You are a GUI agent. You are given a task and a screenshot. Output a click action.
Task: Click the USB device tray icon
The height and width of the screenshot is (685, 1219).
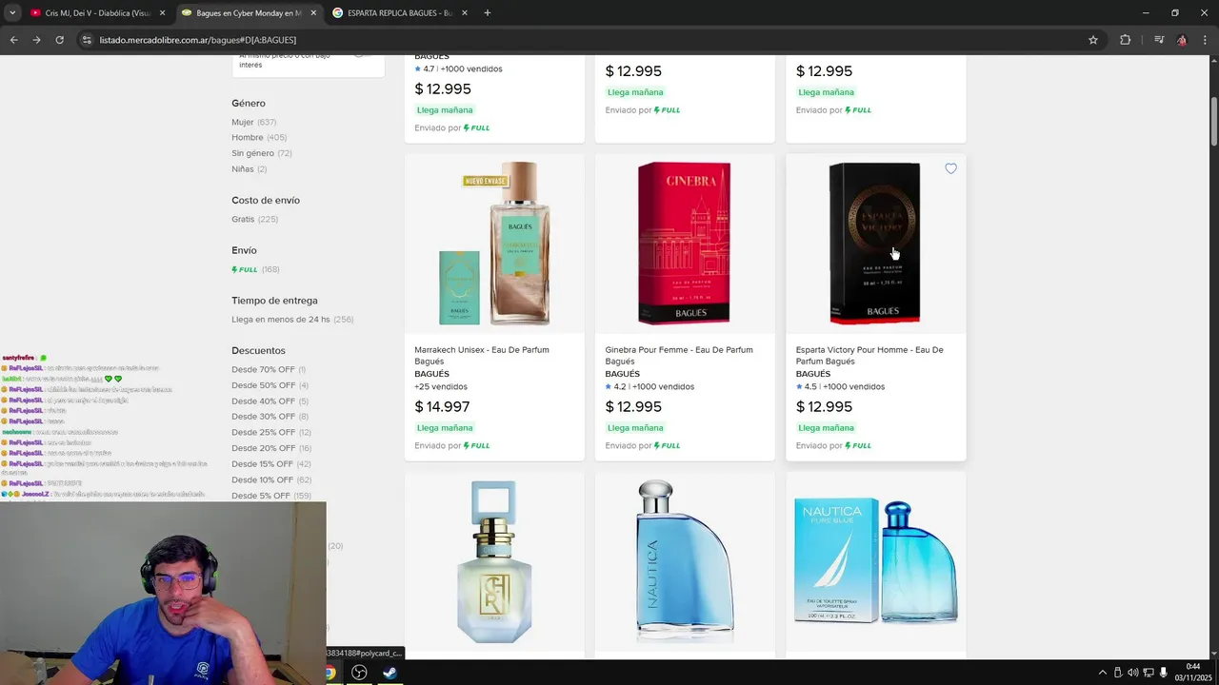pyautogui.click(x=1118, y=673)
